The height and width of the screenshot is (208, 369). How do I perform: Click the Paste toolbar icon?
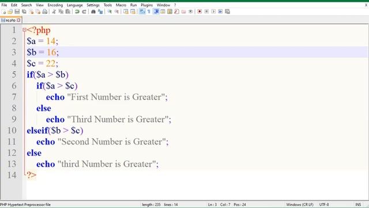(x=68, y=12)
